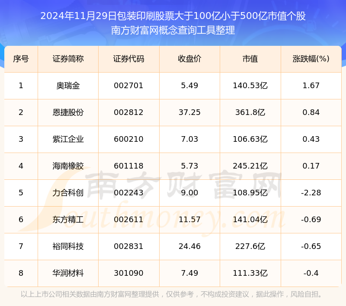
Task: Select the stock name 奥瑞金
Action: [x=68, y=86]
